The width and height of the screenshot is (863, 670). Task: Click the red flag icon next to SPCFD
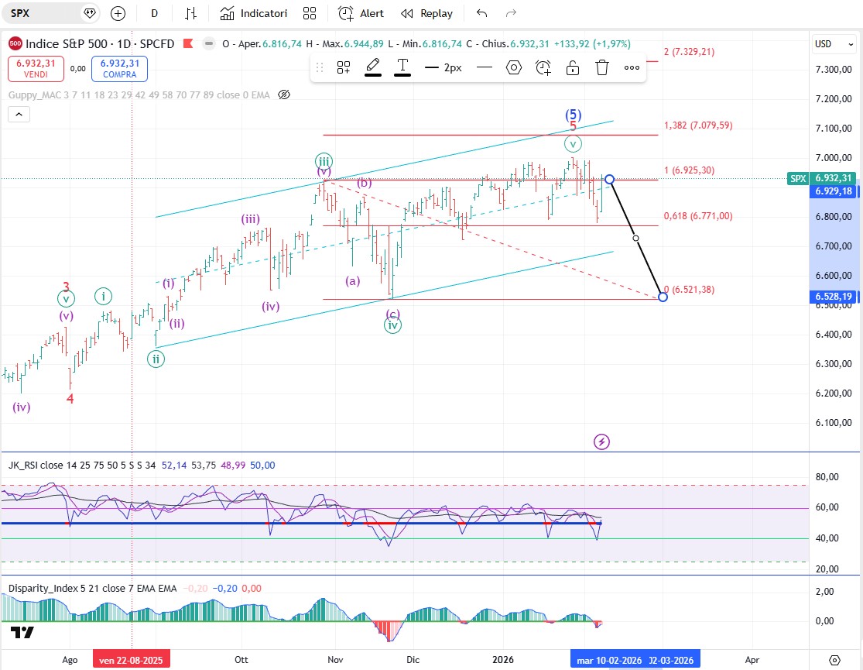[188, 43]
